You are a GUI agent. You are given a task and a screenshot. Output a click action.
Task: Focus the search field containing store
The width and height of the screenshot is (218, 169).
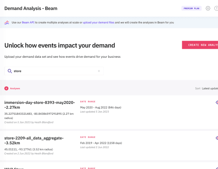[54, 71]
